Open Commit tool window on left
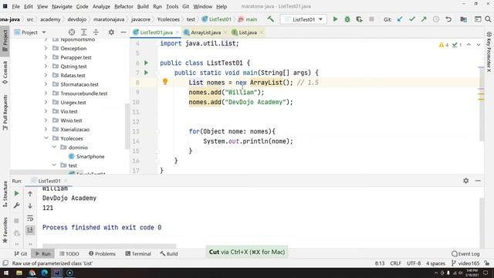This screenshot has width=494, height=278. tap(5, 73)
